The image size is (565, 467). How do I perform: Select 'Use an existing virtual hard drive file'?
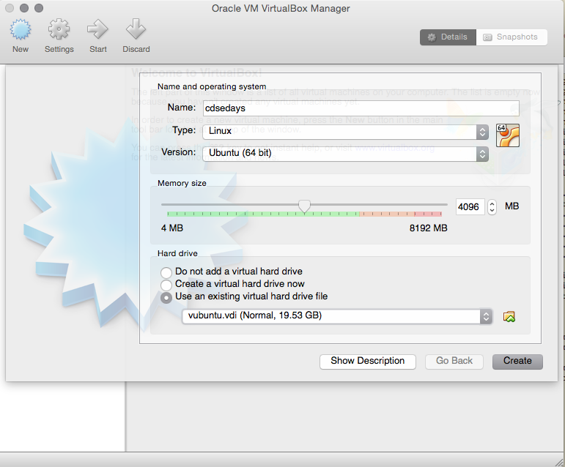166,297
